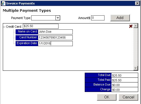Confirm payments with OK button
Viewport: 141px width, 104px height.
(107, 97)
